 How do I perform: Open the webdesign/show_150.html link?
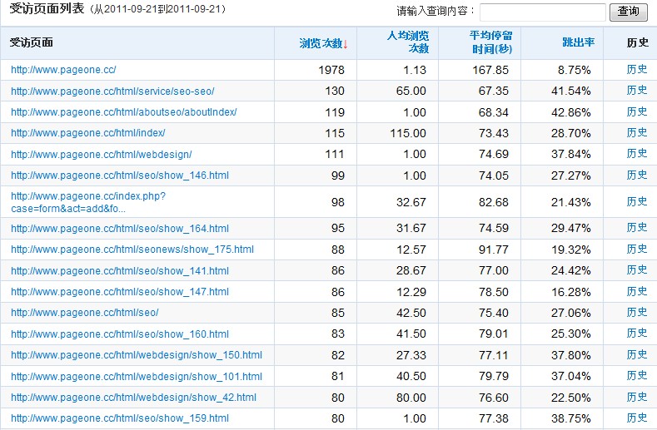(137, 354)
